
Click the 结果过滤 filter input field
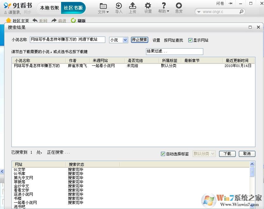tap(175, 51)
